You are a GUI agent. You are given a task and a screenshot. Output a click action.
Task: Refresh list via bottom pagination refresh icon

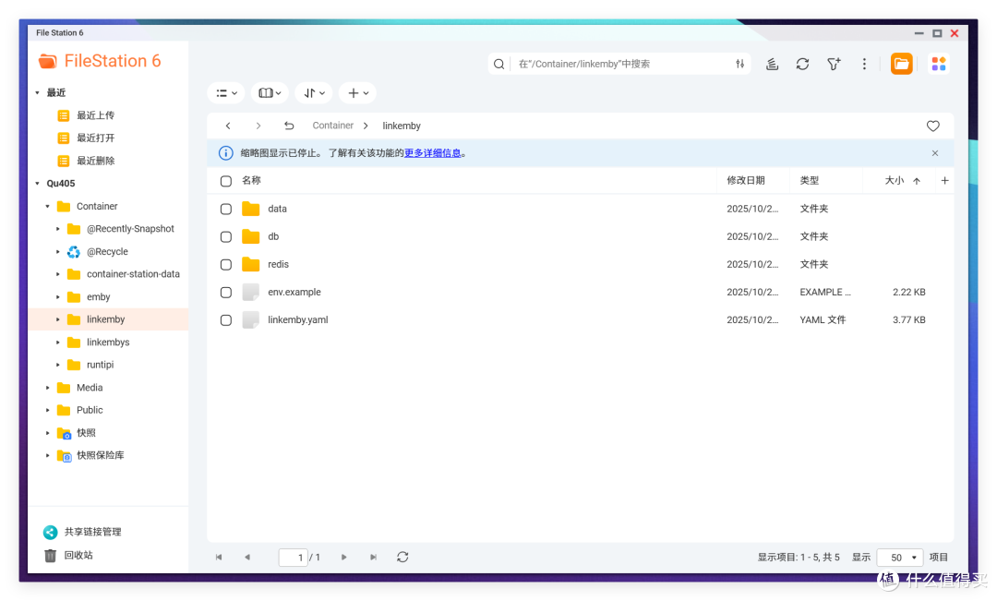pos(402,557)
